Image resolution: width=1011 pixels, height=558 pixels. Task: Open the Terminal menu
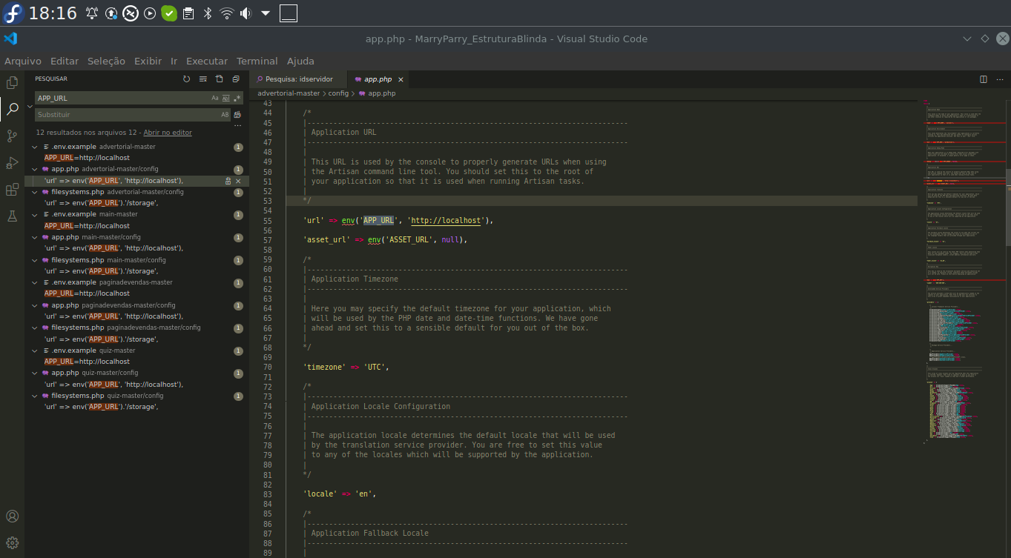click(x=257, y=61)
